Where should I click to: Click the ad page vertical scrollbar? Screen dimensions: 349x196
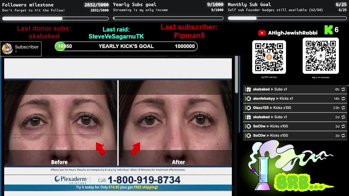coord(236,75)
